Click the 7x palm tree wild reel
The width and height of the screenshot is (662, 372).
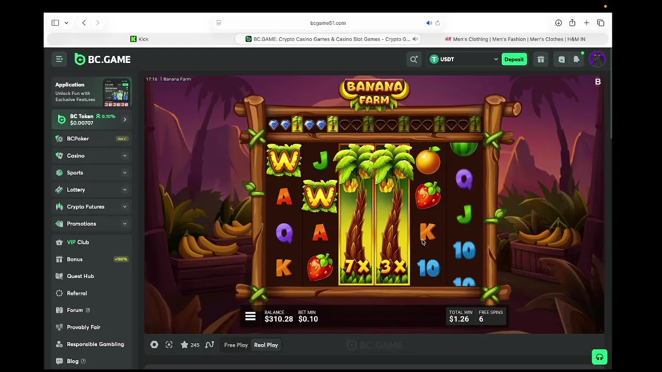pyautogui.click(x=356, y=214)
